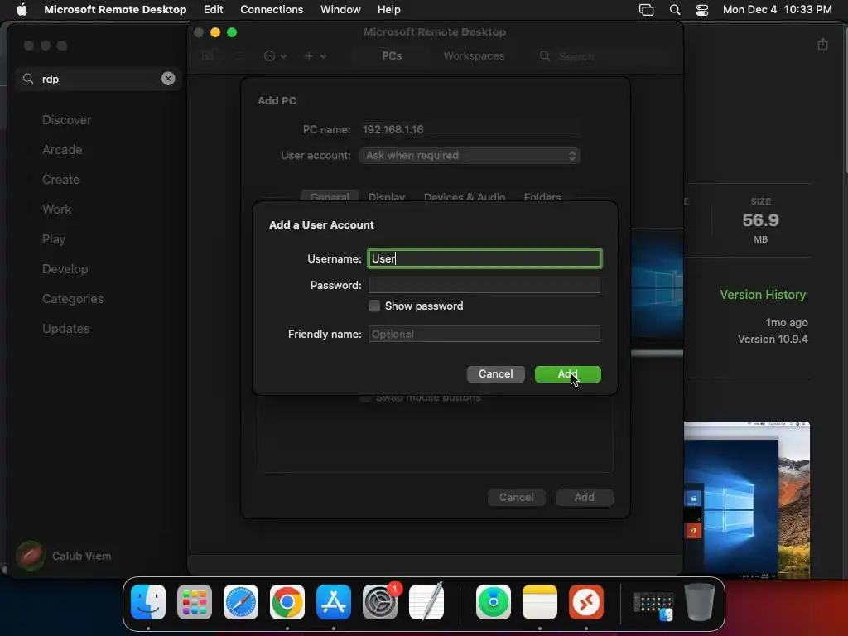Click the App Store rdp search field

[x=98, y=79]
